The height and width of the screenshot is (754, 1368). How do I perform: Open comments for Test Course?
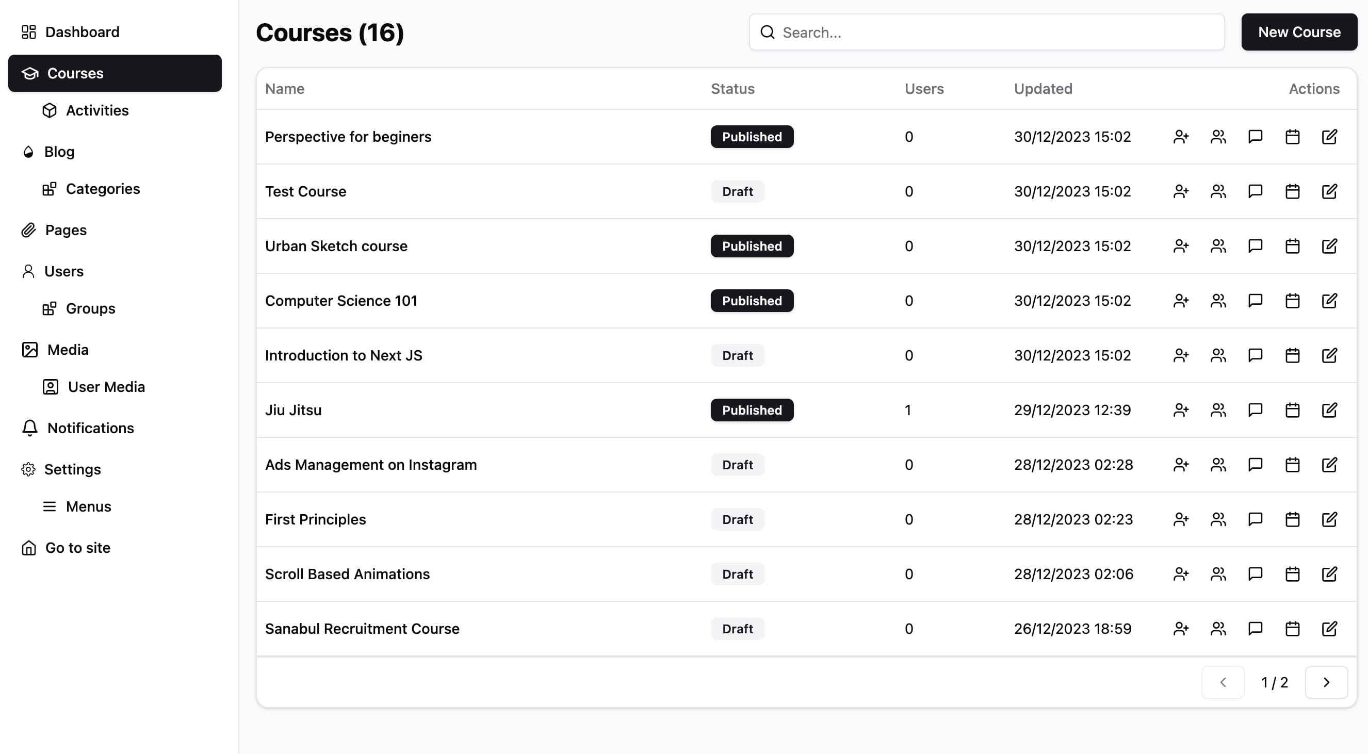1256,191
